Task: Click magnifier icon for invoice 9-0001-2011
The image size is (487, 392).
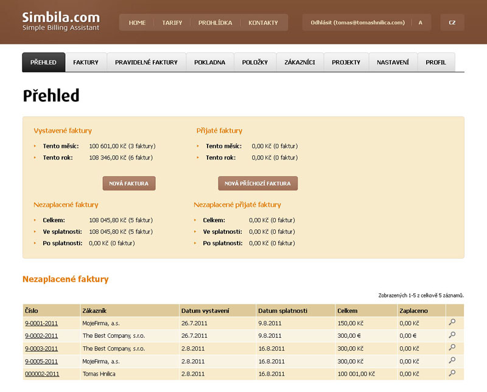Action: 452,322
